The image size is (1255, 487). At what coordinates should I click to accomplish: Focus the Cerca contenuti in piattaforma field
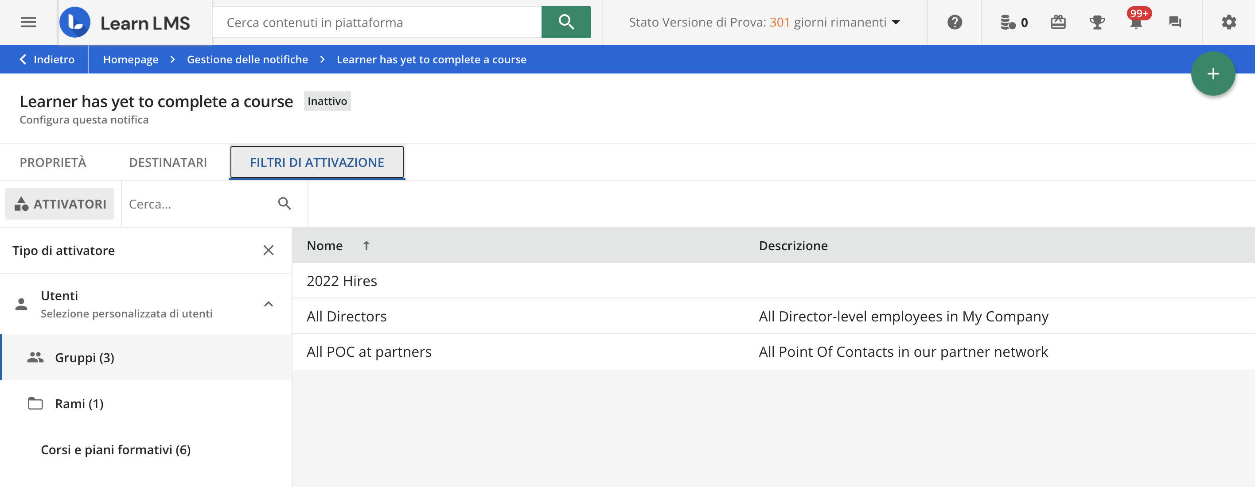pyautogui.click(x=377, y=23)
